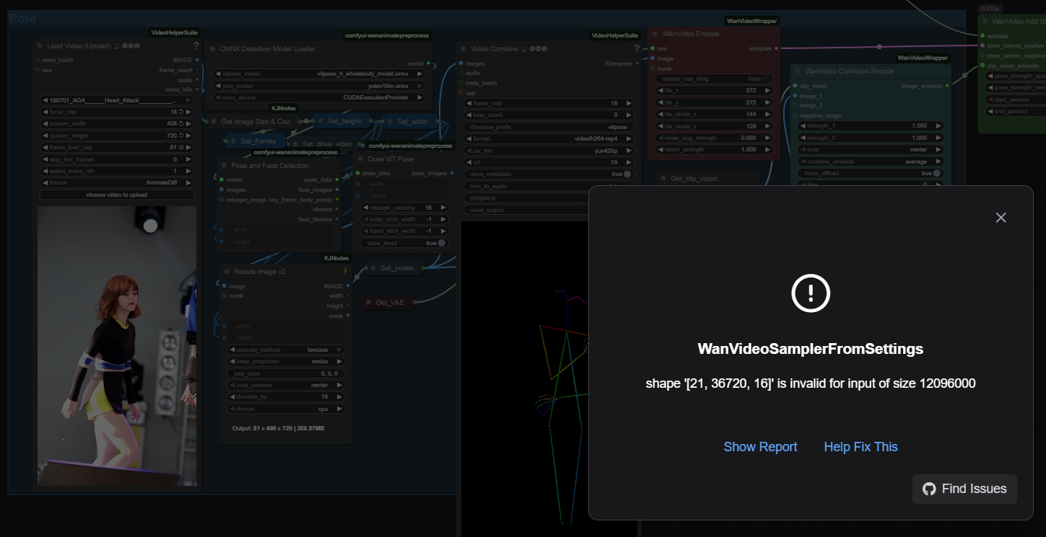Click the pose skeleton preview in Video Combine
The height and width of the screenshot is (537, 1046).
coord(549,379)
